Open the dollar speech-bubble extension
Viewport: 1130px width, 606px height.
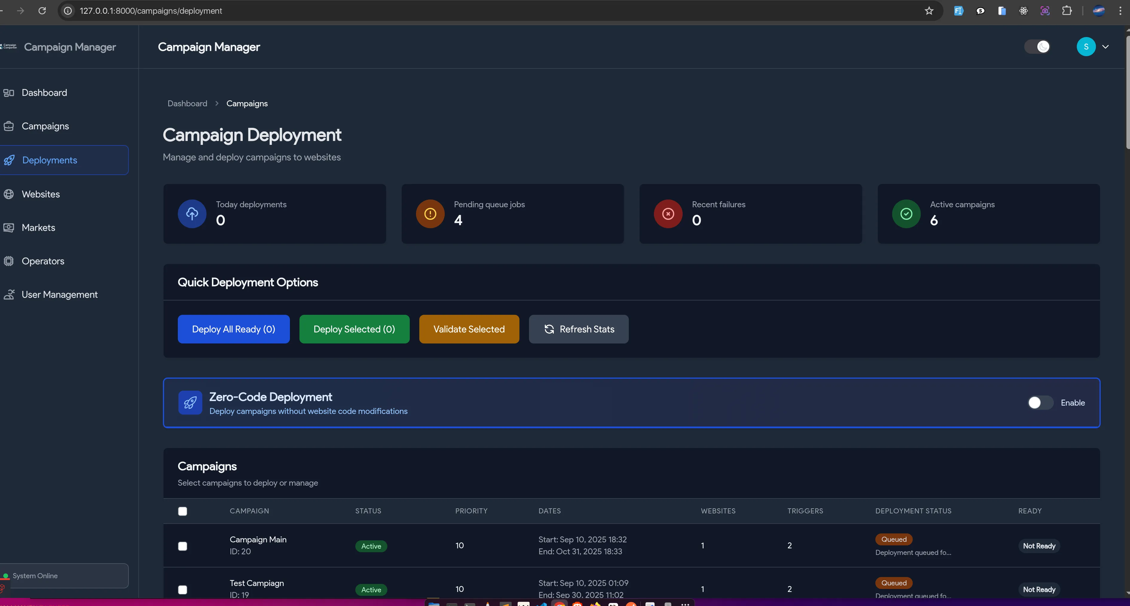pyautogui.click(x=980, y=10)
